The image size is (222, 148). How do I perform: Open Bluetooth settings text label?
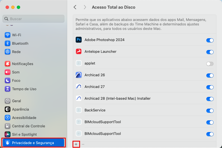pos(20,43)
